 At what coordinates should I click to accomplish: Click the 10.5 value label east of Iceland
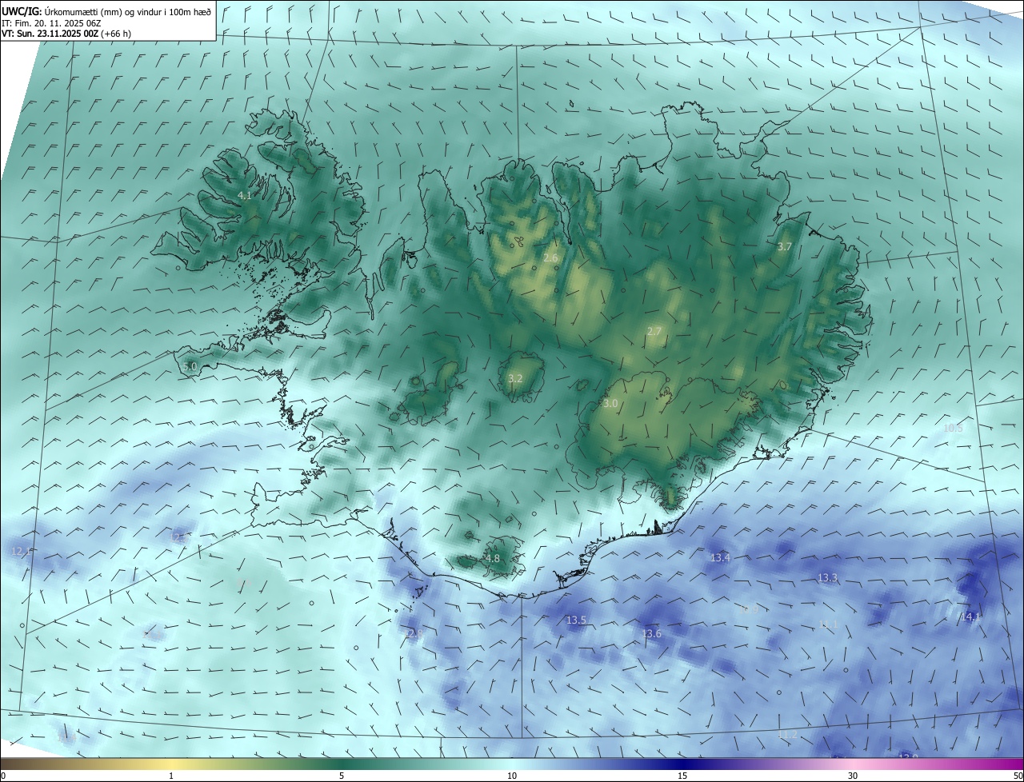953,428
